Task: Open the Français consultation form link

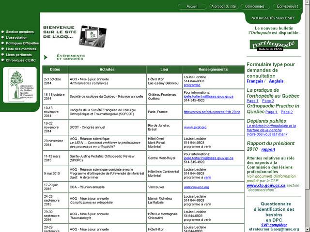Action: pyautogui.click(x=255, y=81)
